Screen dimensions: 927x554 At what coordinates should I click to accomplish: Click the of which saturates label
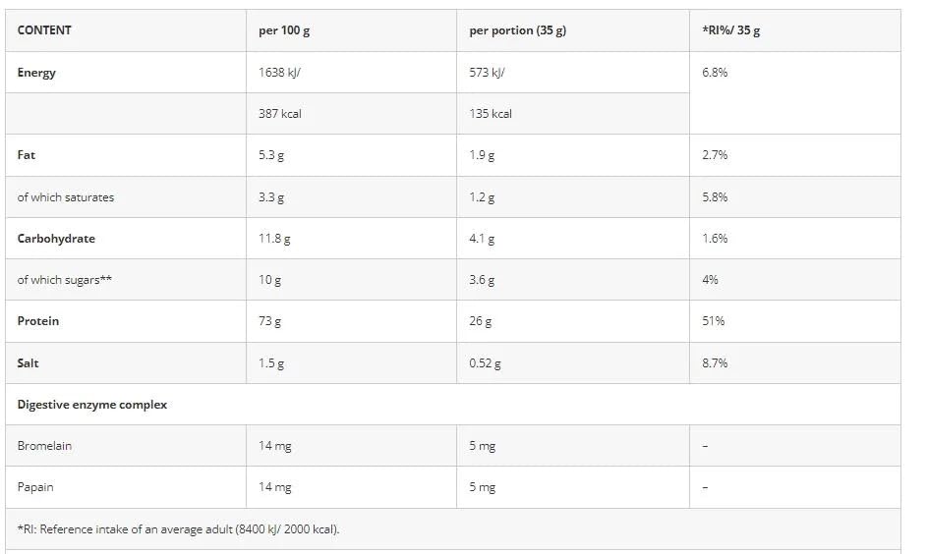(65, 197)
